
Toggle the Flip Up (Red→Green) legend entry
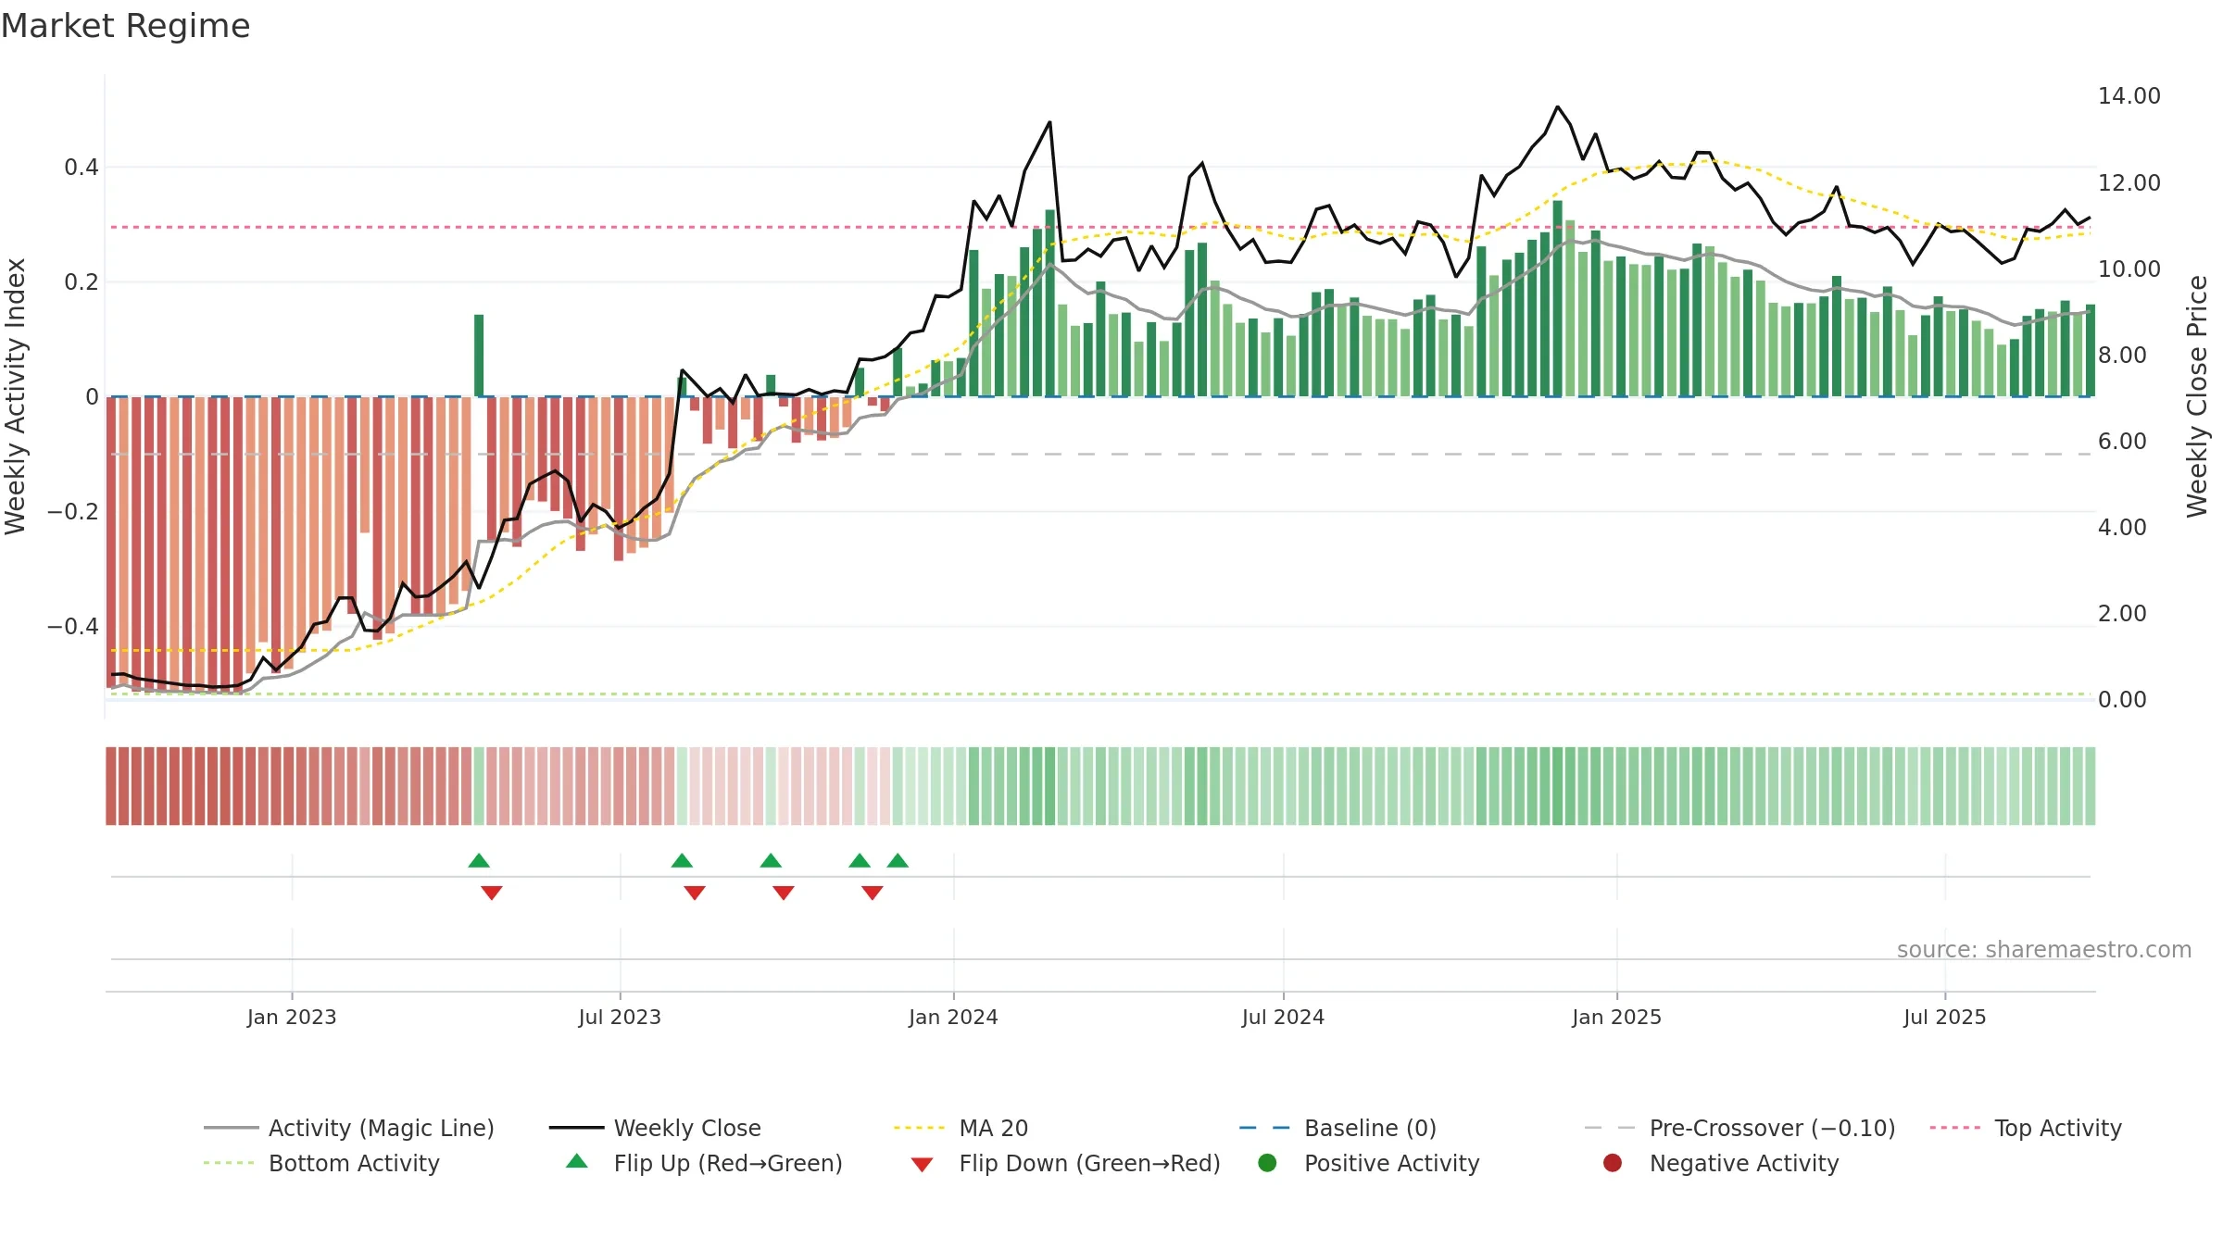click(x=704, y=1163)
